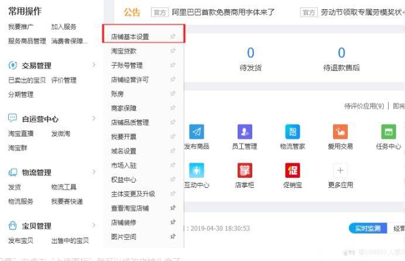Screen dimensions: 405x261
Task: Open the 待评价应用(9) link
Action: coord(364,106)
